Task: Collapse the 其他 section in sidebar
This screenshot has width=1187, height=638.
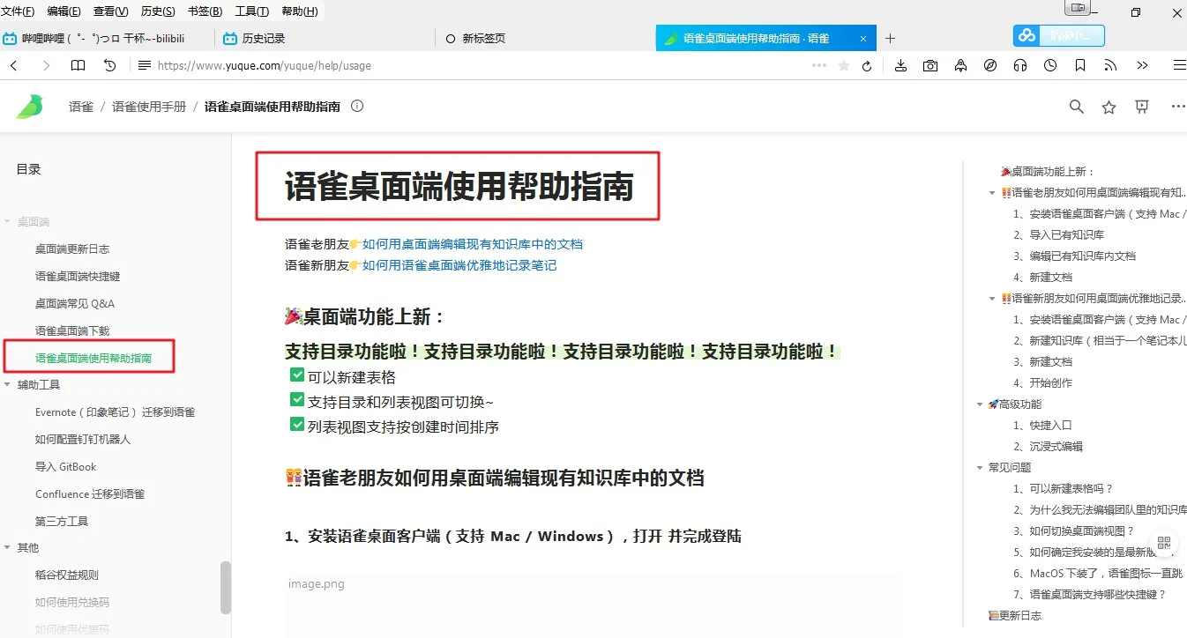Action: (7, 548)
